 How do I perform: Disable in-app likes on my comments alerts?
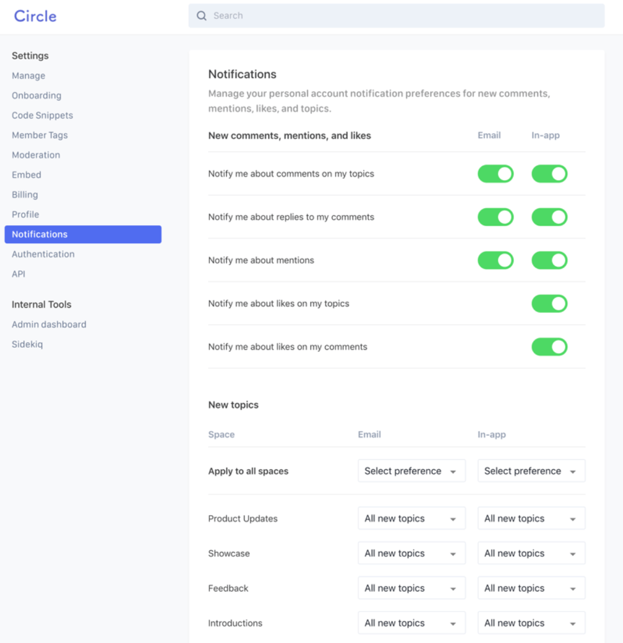click(549, 347)
